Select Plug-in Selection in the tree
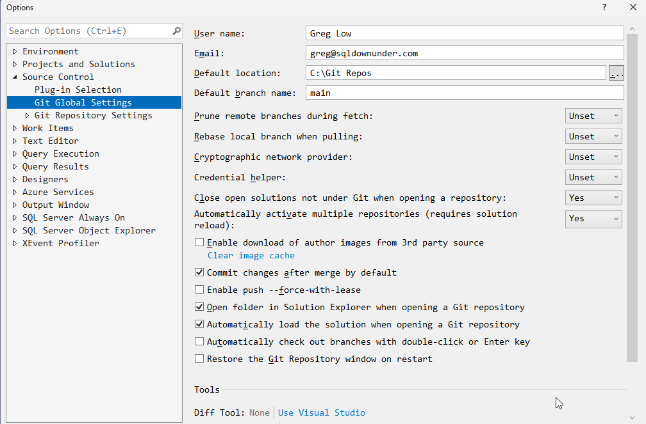This screenshot has width=646, height=424. point(78,90)
